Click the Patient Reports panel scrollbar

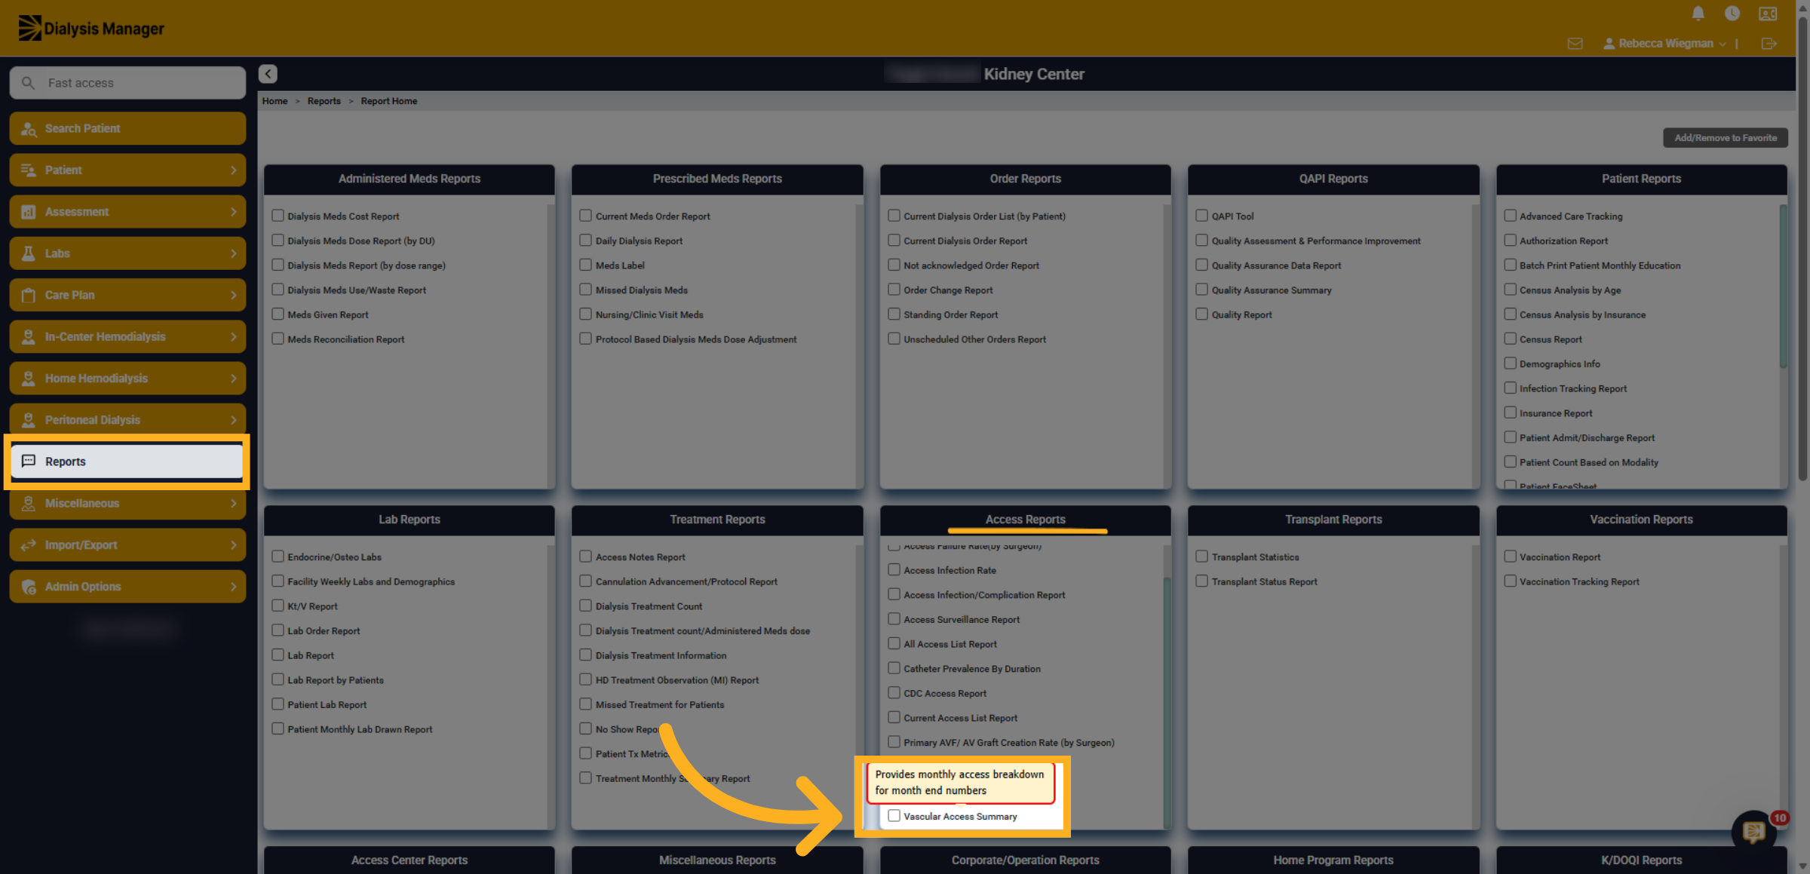click(1783, 287)
